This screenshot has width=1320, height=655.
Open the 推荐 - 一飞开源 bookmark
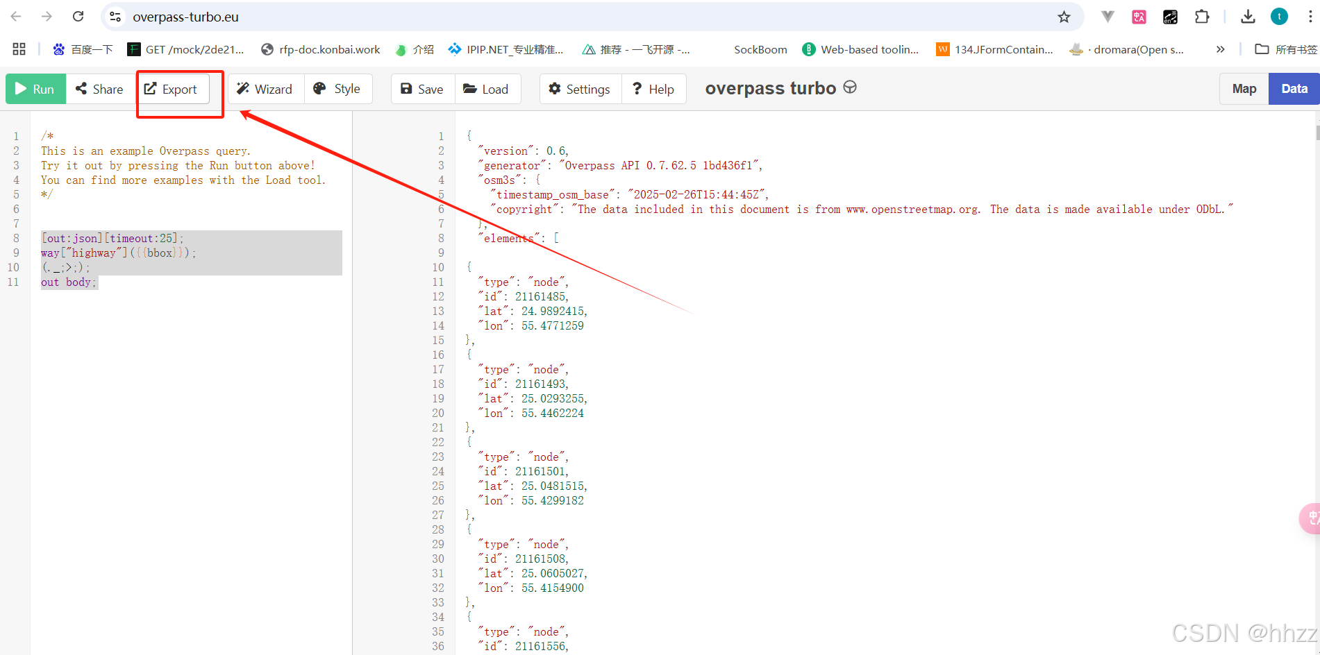point(636,49)
